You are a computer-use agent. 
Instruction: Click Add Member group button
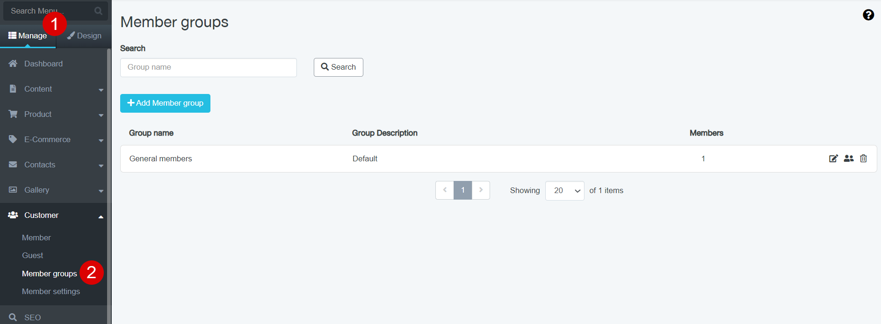(x=165, y=103)
